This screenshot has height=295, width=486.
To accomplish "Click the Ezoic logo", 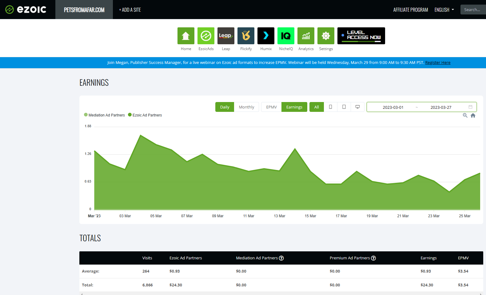I will 26,10.
